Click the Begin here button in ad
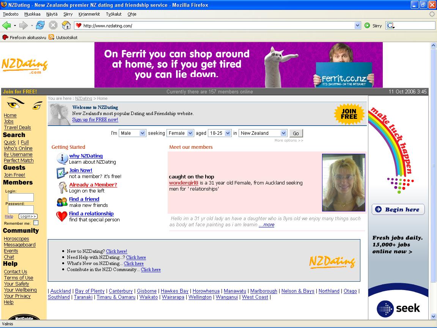The width and height of the screenshot is (437, 328). click(x=398, y=210)
